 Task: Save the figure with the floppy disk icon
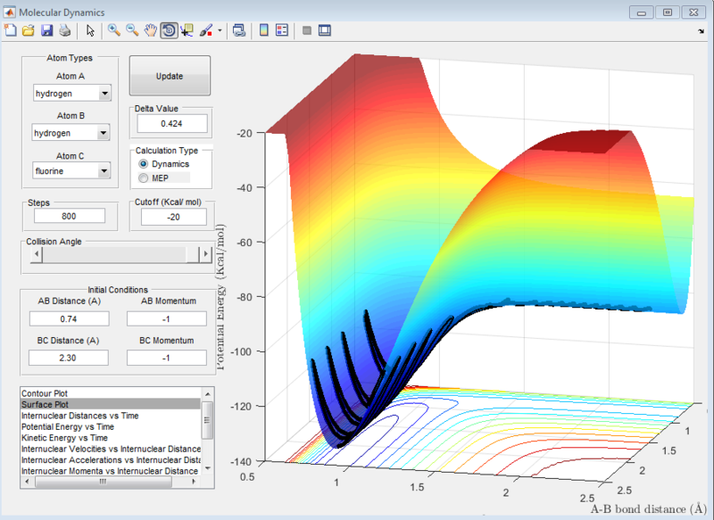pyautogui.click(x=46, y=30)
